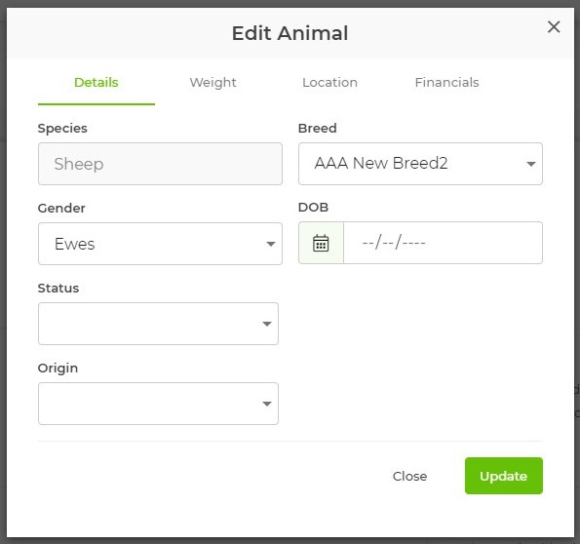Click the Edit Animal title
This screenshot has height=544, width=580.
pyautogui.click(x=290, y=33)
